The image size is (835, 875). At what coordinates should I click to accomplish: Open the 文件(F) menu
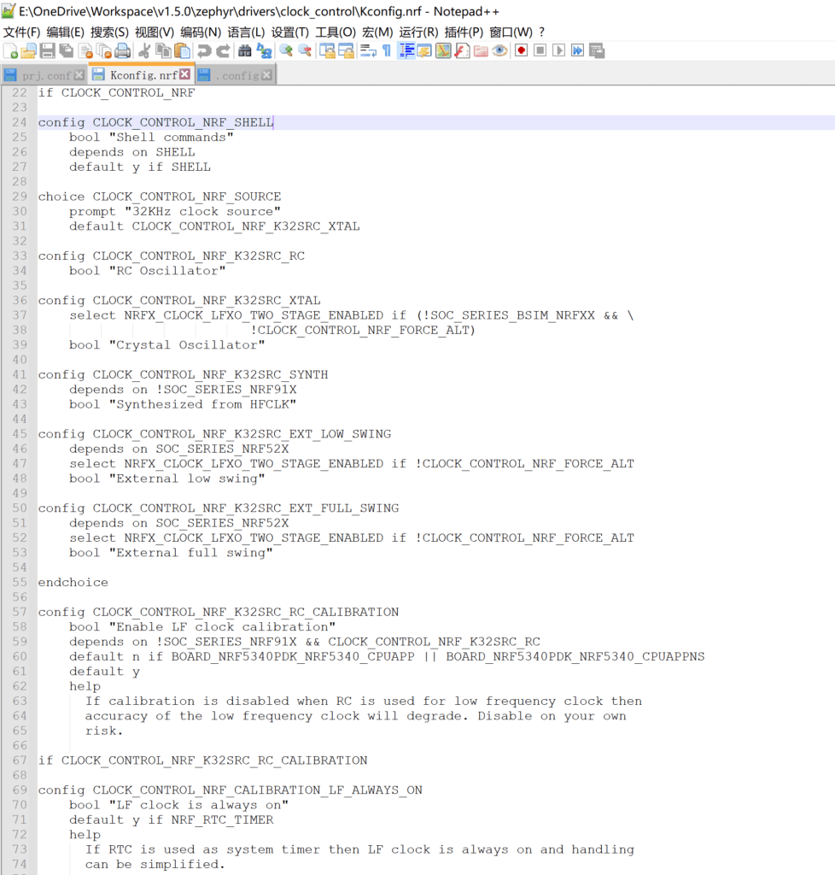tap(21, 32)
